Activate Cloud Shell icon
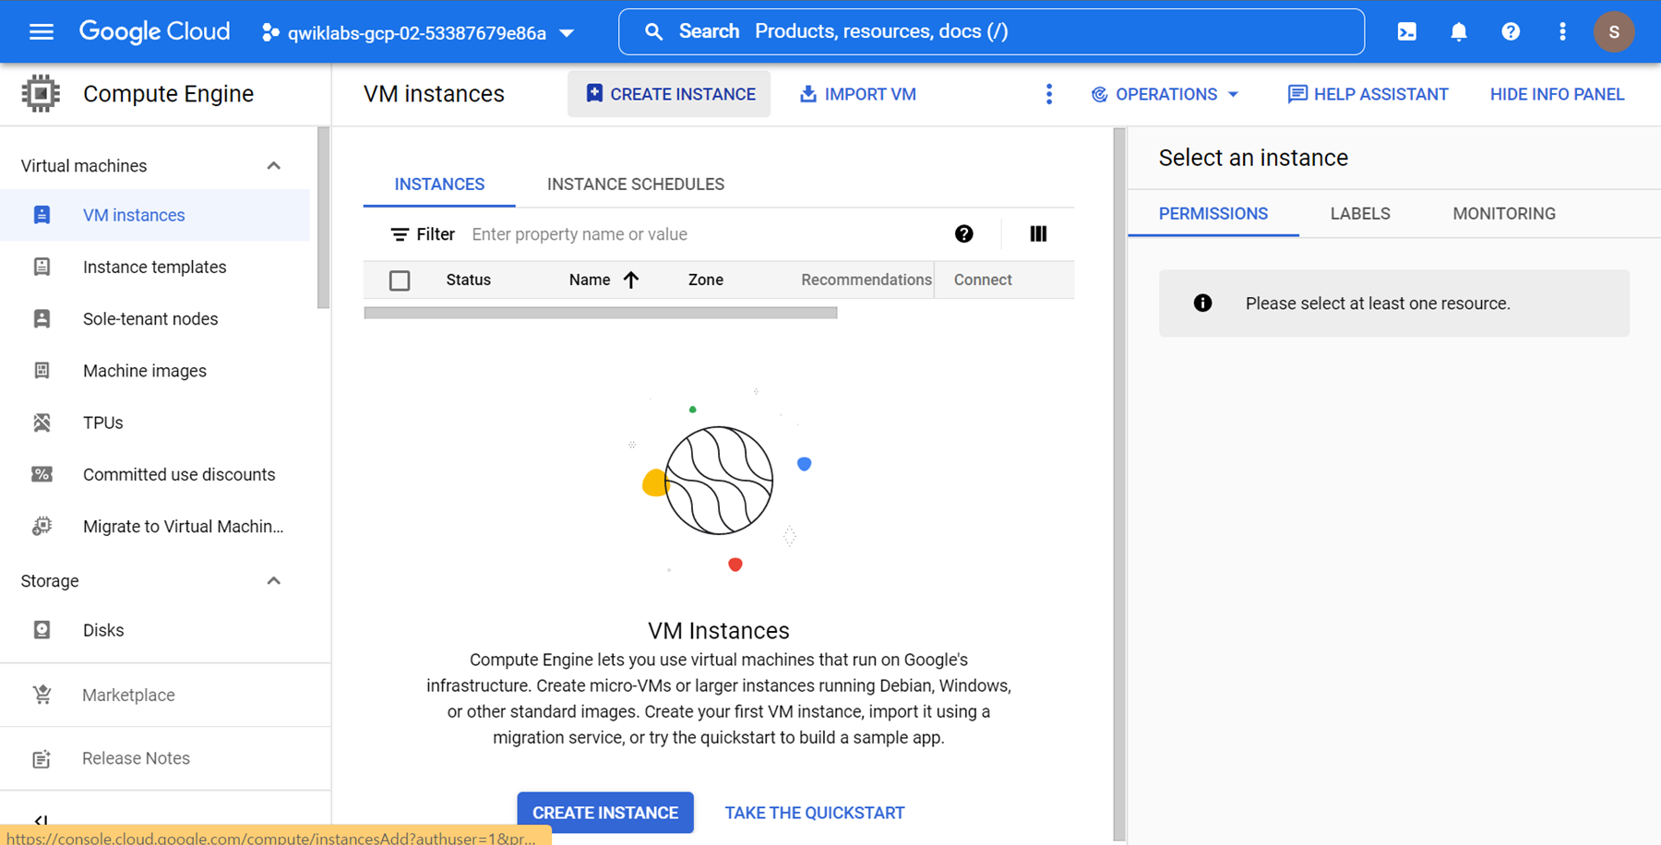Screen dimensions: 1661x845 (1407, 32)
